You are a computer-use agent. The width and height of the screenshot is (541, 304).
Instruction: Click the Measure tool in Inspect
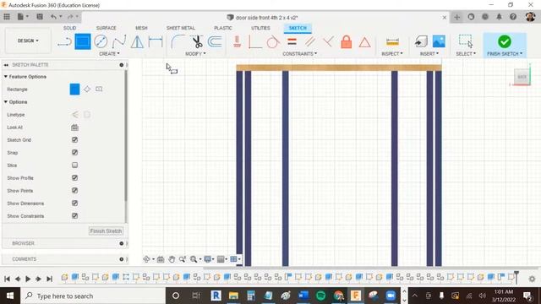[392, 41]
